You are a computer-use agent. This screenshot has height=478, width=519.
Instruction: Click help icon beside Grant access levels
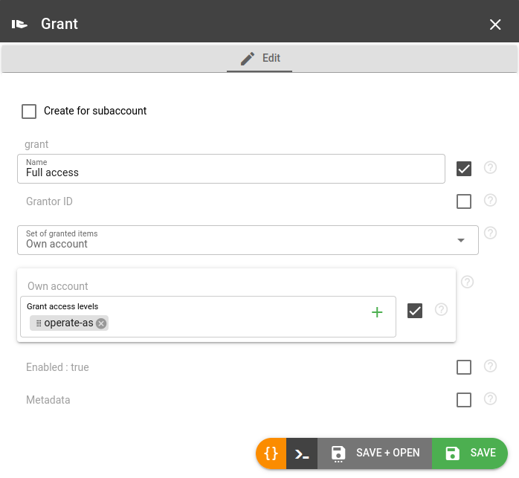tap(441, 310)
